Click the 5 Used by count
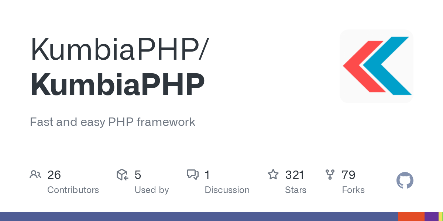 [x=138, y=175]
